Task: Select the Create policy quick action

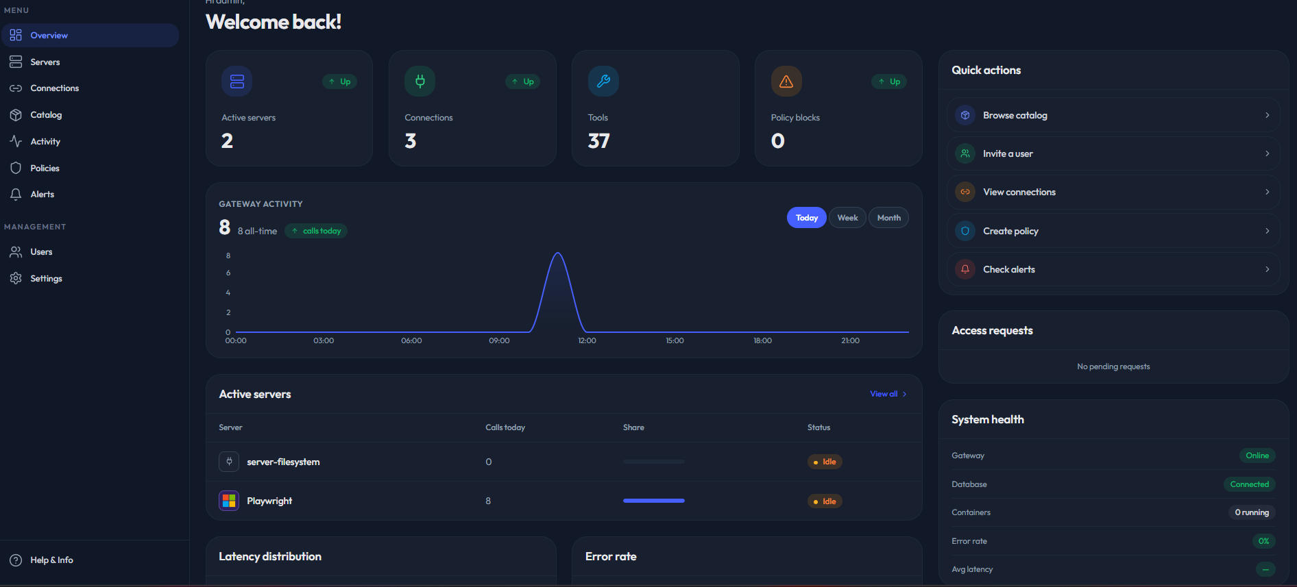Action: click(1113, 231)
